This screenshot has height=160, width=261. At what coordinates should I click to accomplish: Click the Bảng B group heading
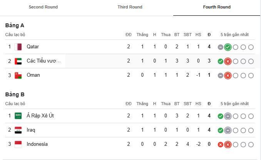click(x=15, y=94)
